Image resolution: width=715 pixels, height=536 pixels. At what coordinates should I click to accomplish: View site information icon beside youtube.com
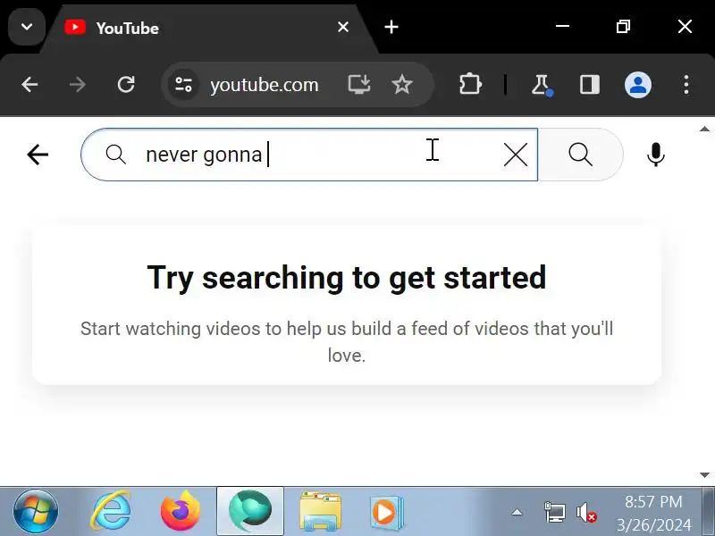[x=183, y=85]
